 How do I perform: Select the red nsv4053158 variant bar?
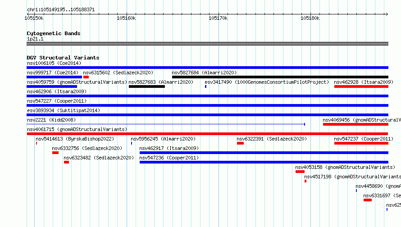(300, 172)
